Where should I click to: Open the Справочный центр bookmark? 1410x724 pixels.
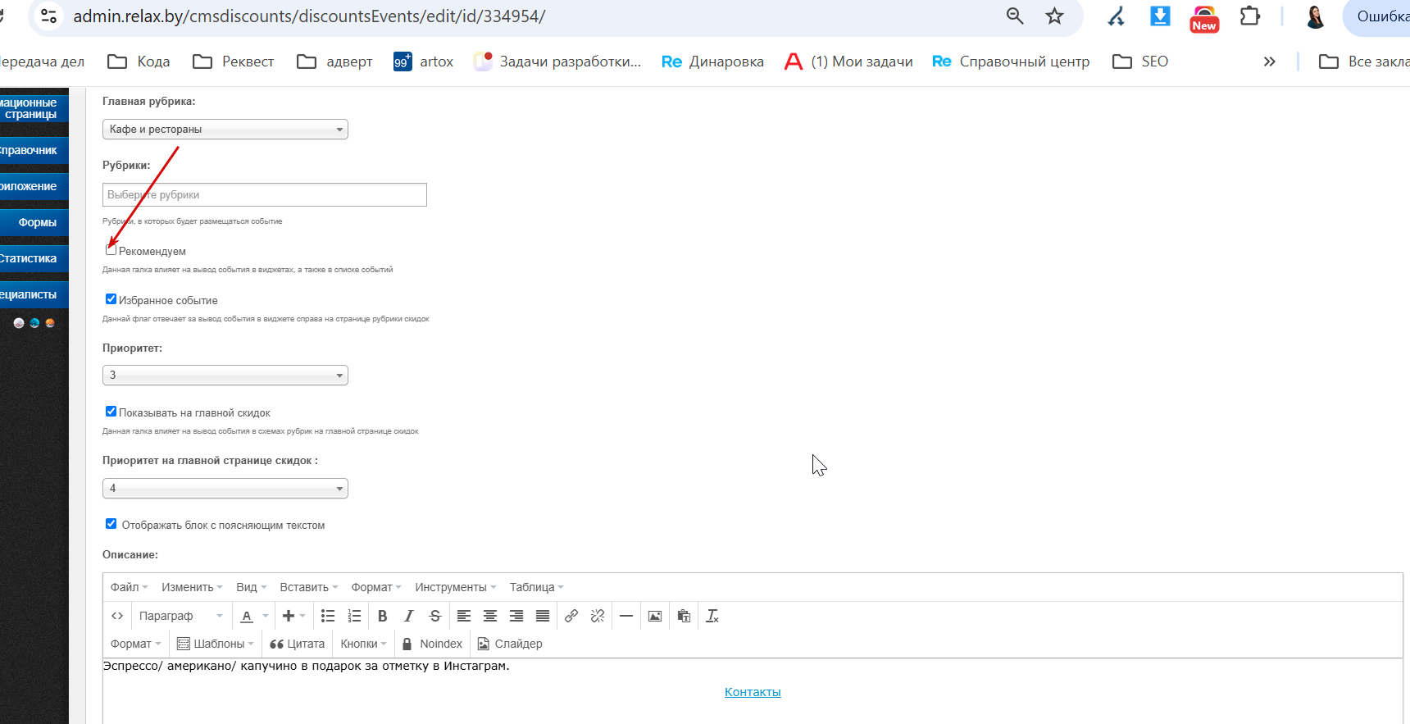[1011, 61]
